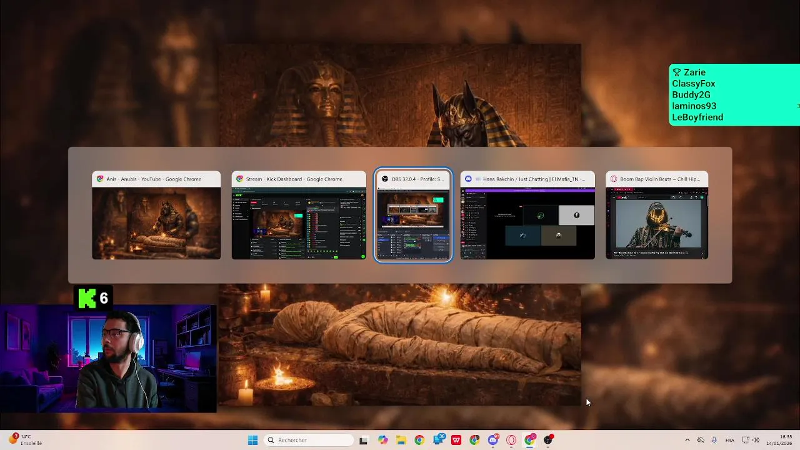Launch Copilot from the taskbar
The height and width of the screenshot is (450, 800).
(x=382, y=440)
